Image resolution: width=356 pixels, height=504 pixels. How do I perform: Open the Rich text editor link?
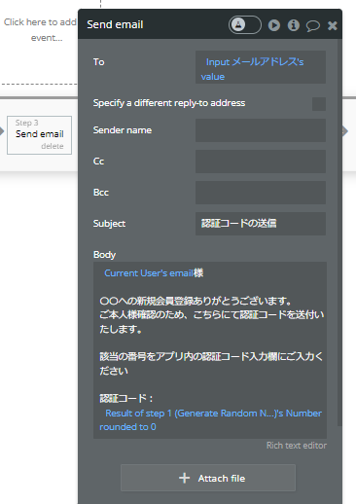pos(297,446)
